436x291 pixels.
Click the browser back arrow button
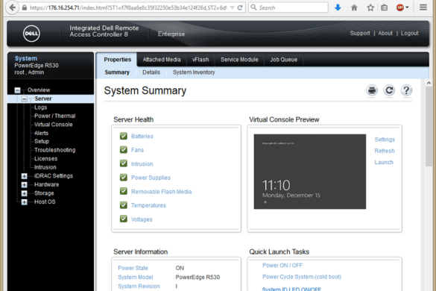12,7
